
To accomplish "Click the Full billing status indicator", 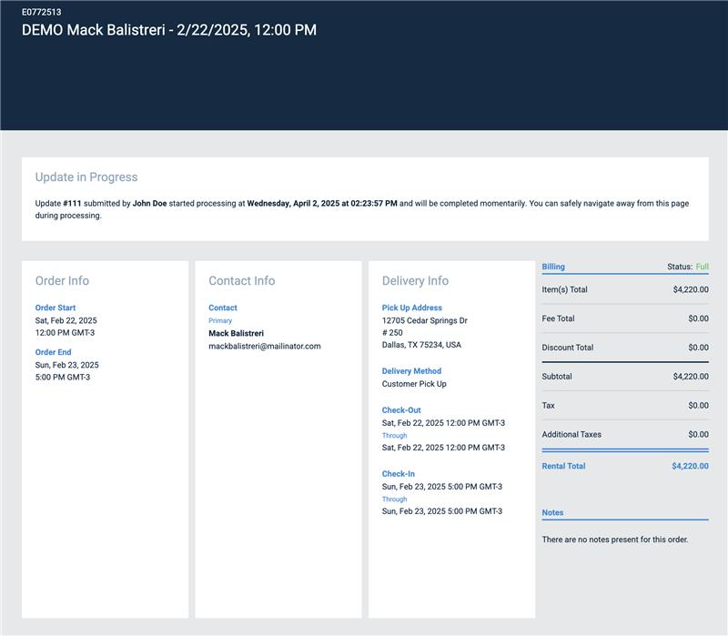I will 702,267.
